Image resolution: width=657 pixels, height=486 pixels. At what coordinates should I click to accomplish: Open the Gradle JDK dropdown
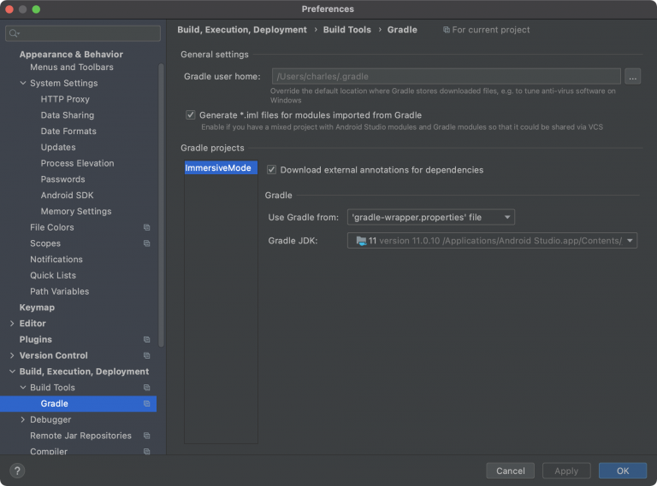point(492,241)
